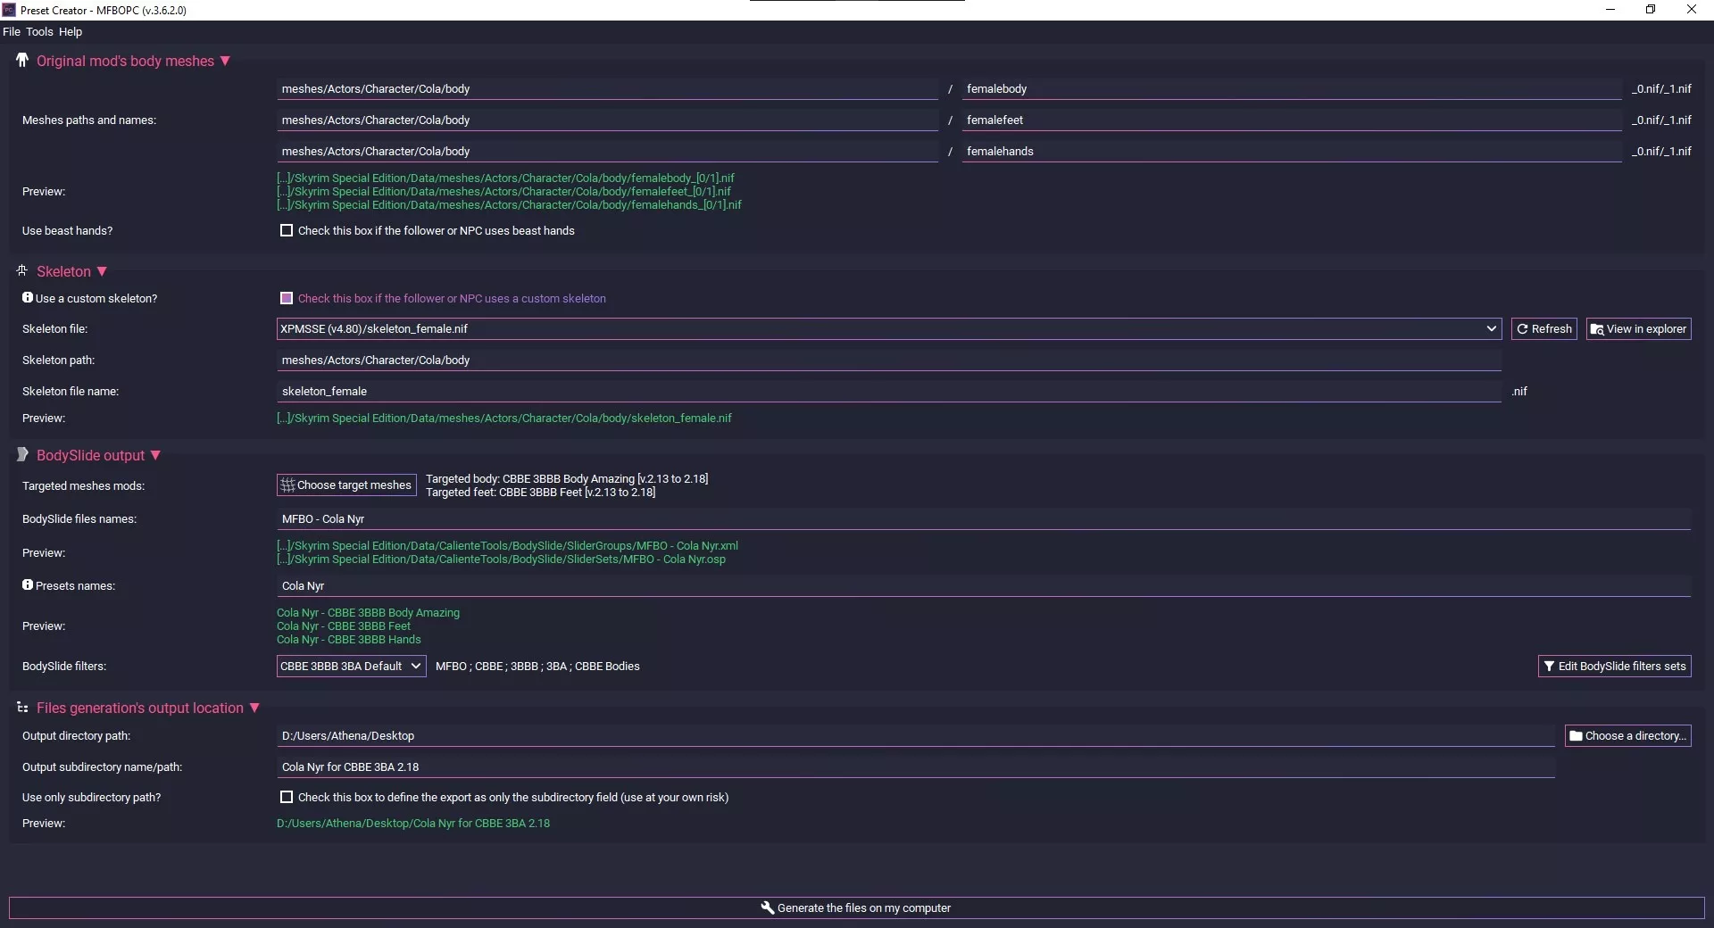Click the BodySlide files names field

coord(984,518)
